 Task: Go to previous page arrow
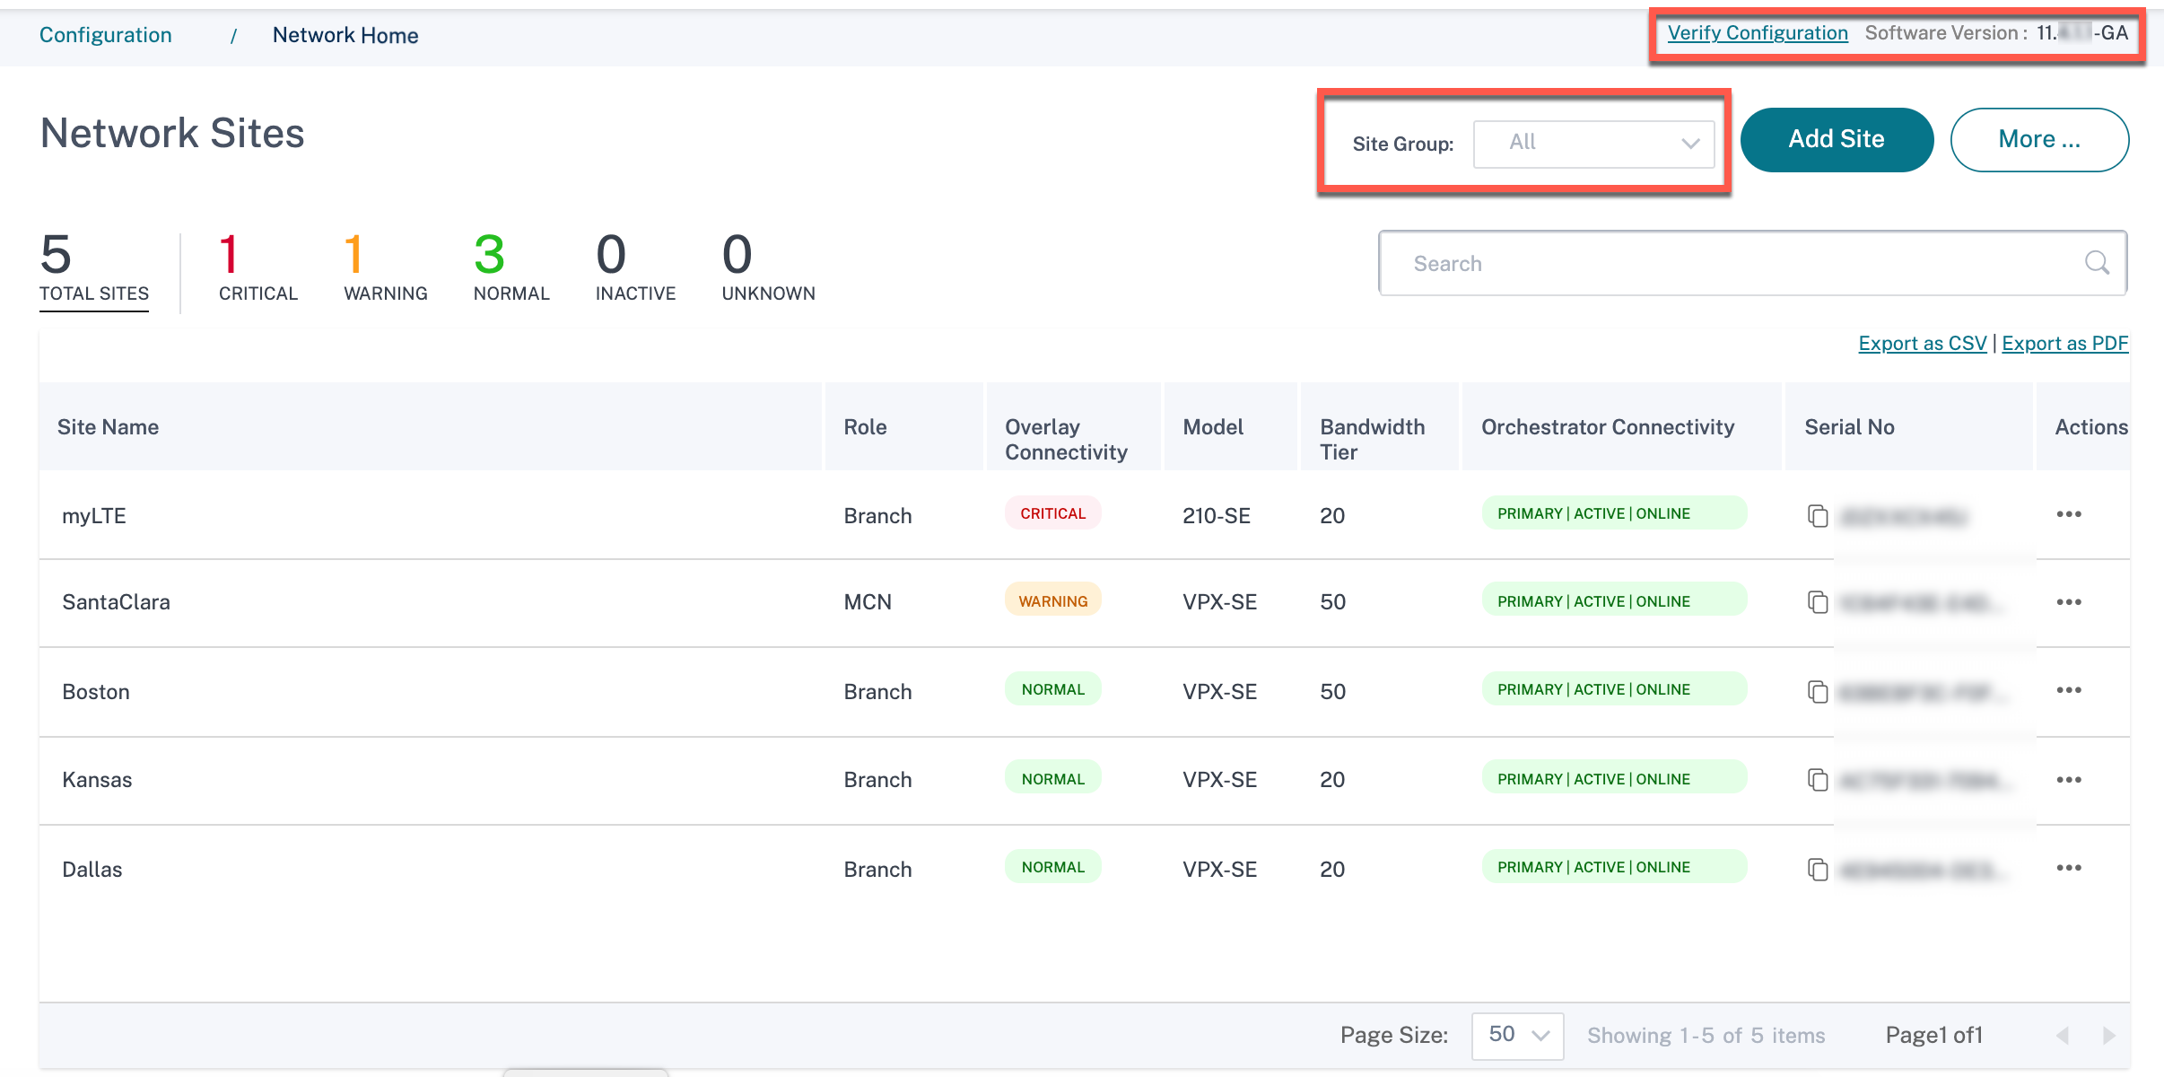coord(2063,1036)
